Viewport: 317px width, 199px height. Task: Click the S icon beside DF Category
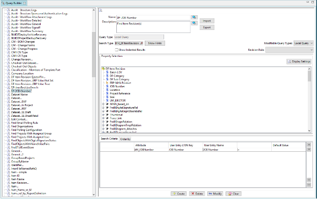point(107,76)
